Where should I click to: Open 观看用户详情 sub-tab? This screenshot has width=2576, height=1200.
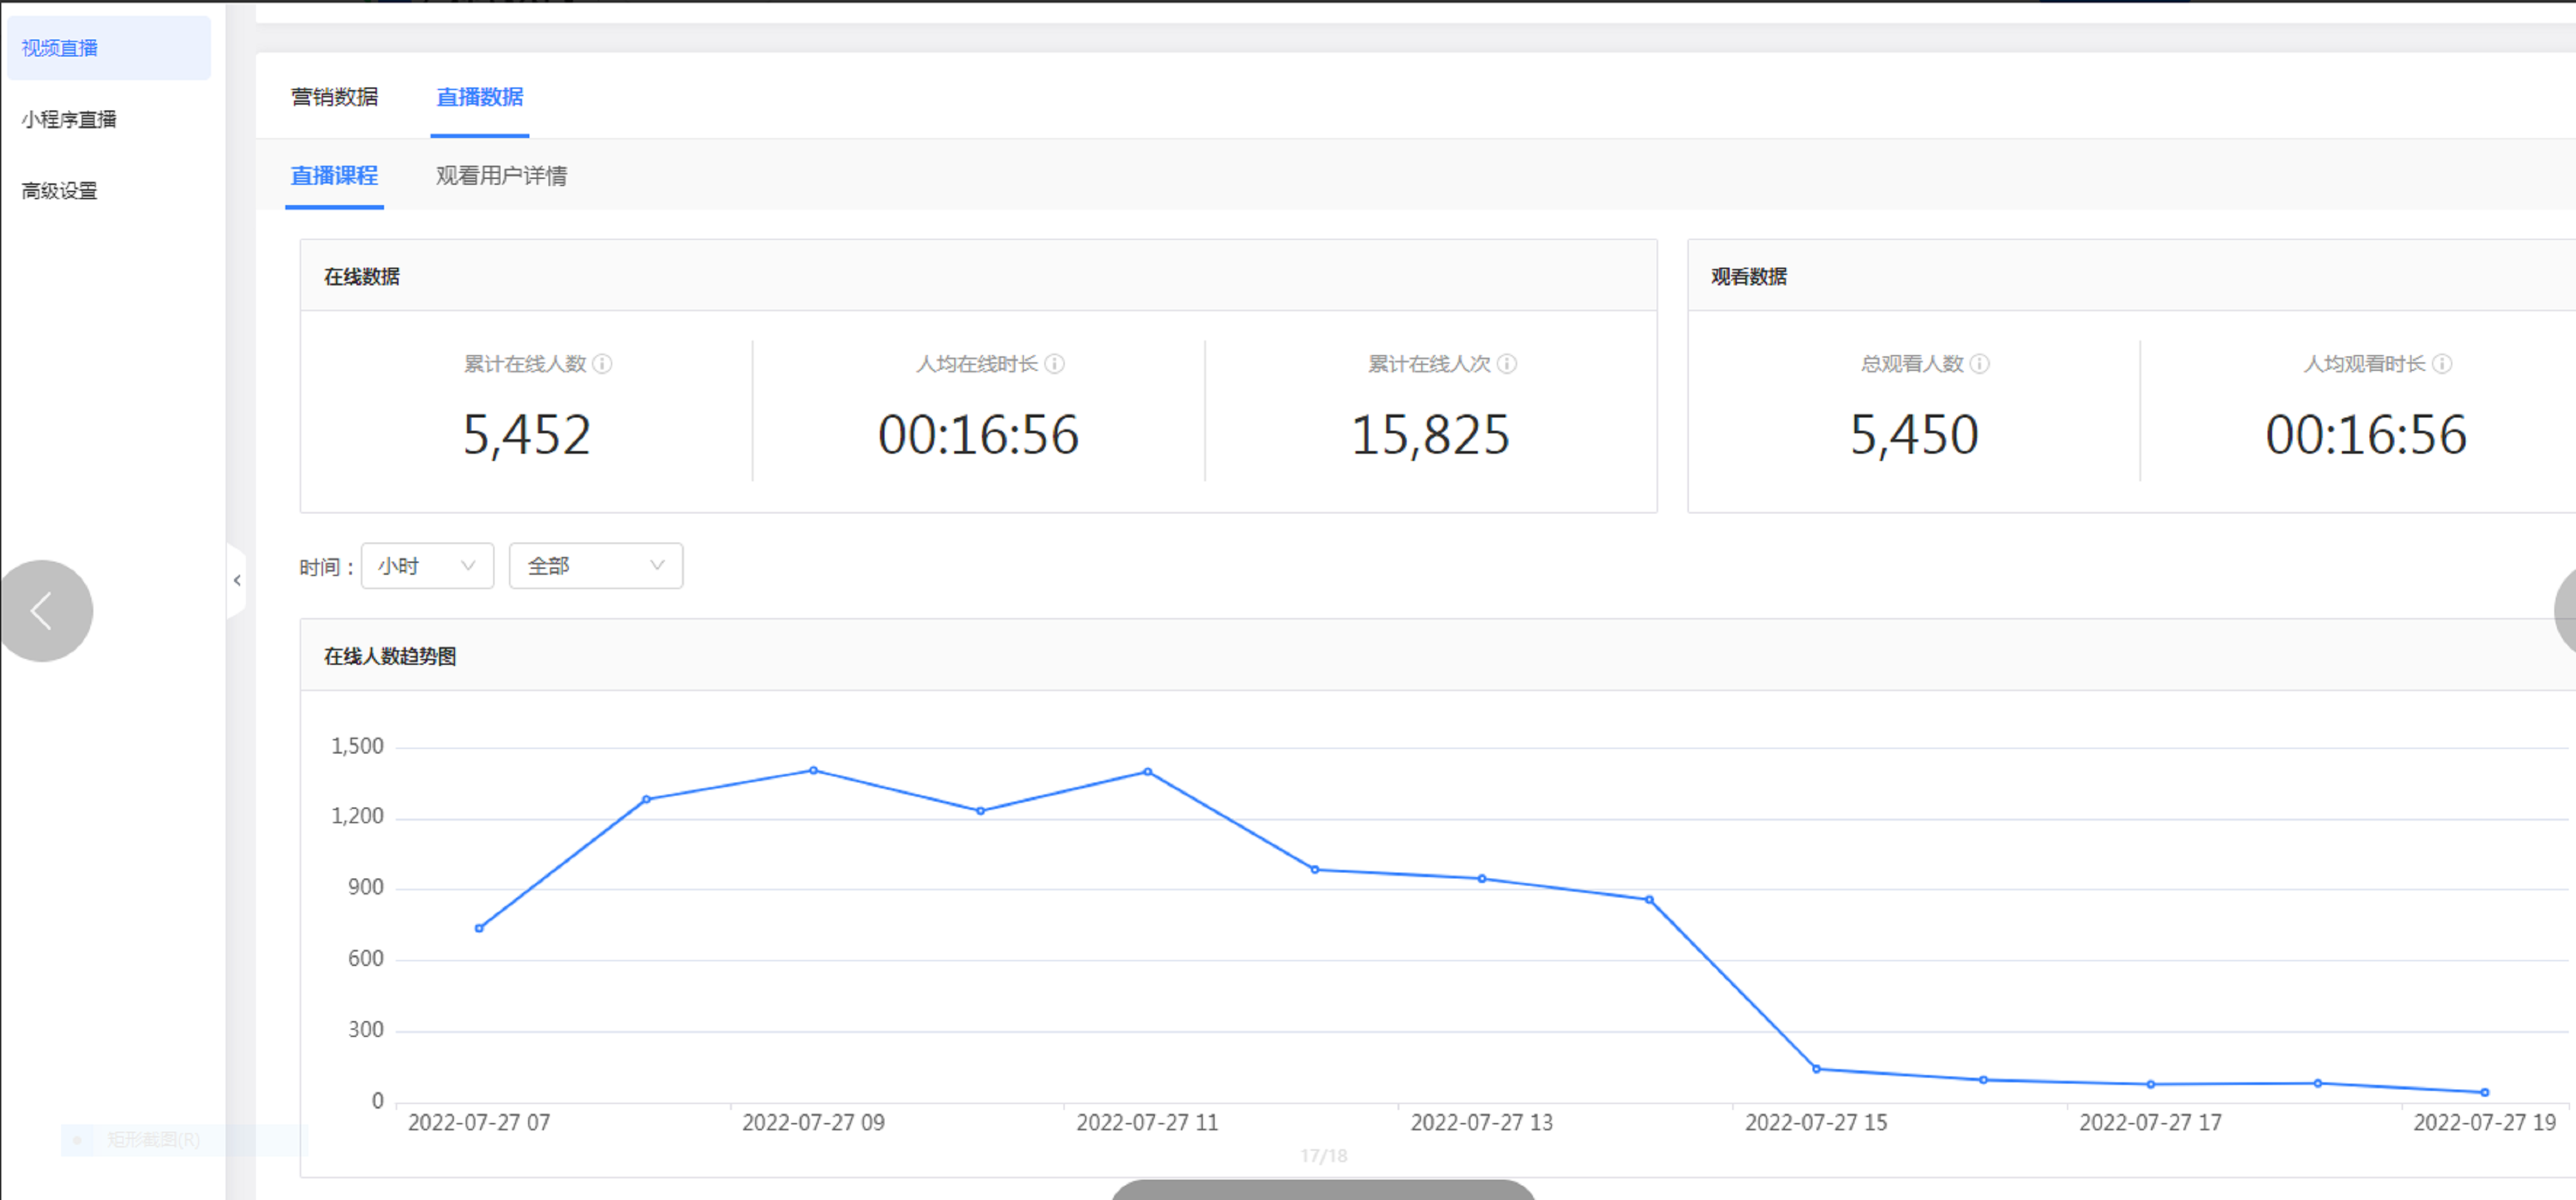pos(501,176)
